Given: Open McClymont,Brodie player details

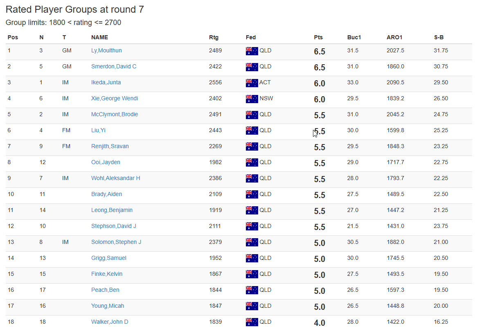Looking at the screenshot, I should (x=115, y=115).
